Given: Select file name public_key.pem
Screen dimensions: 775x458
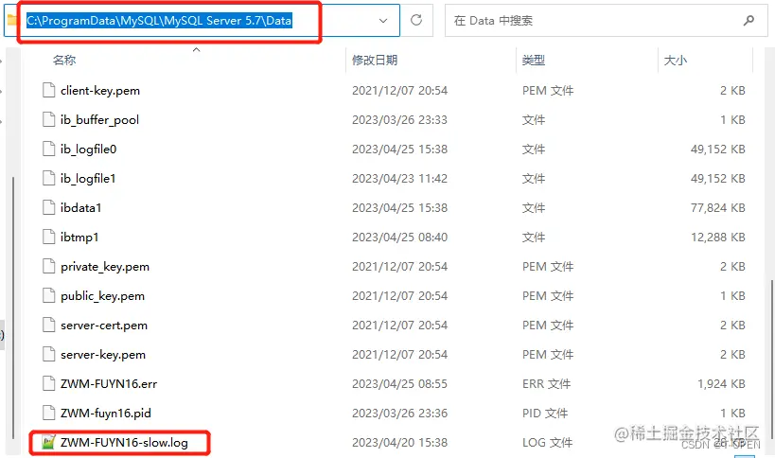Looking at the screenshot, I should 103,295.
